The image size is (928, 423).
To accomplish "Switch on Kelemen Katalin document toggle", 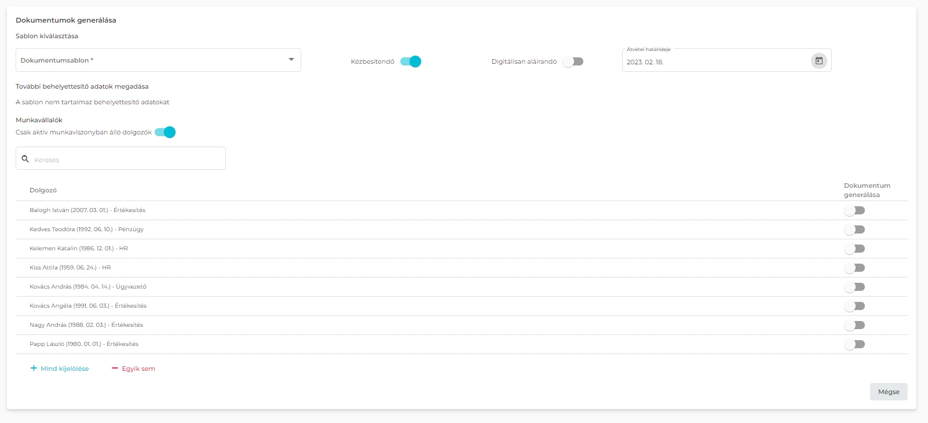I will 854,249.
